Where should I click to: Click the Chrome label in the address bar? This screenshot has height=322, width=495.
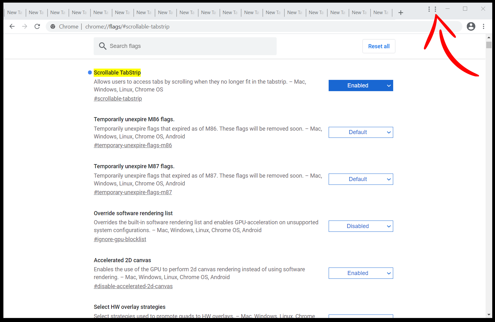click(x=69, y=27)
